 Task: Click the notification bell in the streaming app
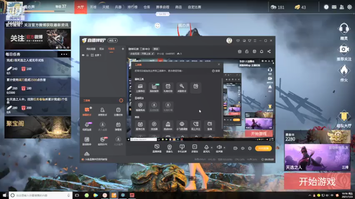click(261, 51)
